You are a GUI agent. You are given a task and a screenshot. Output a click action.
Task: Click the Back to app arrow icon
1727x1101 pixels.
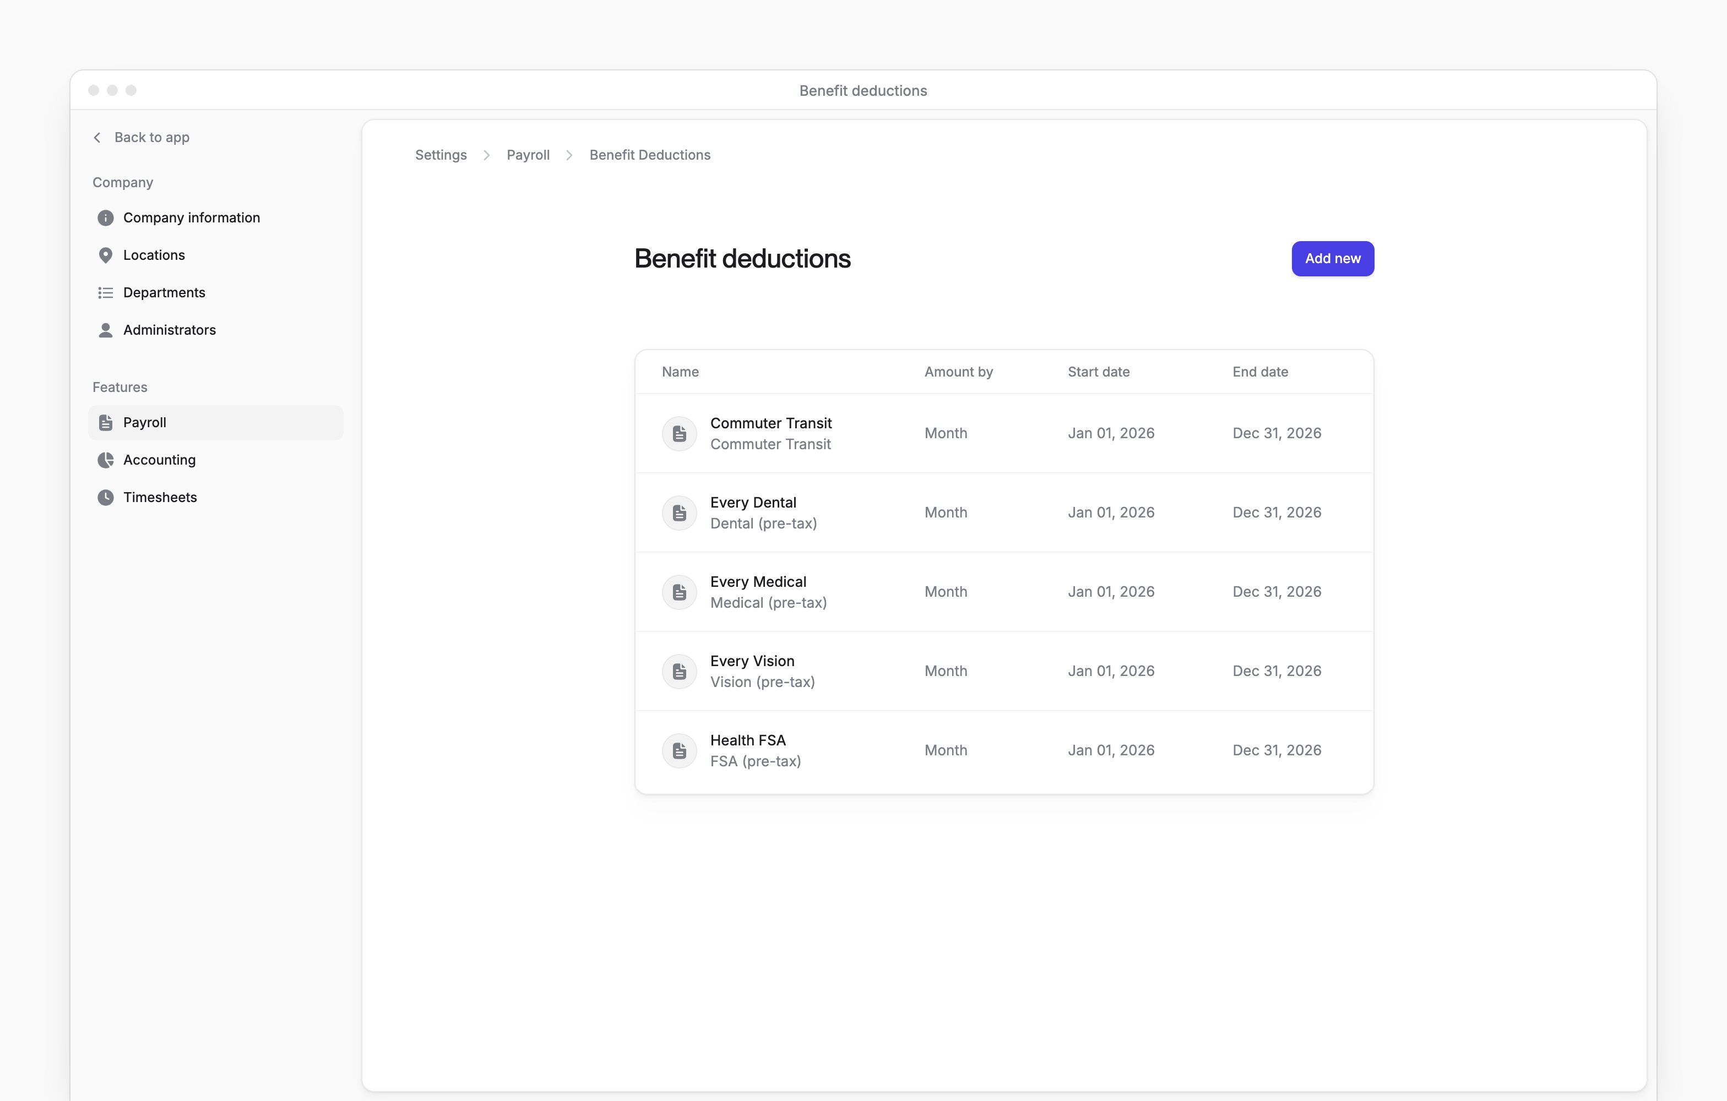(97, 138)
